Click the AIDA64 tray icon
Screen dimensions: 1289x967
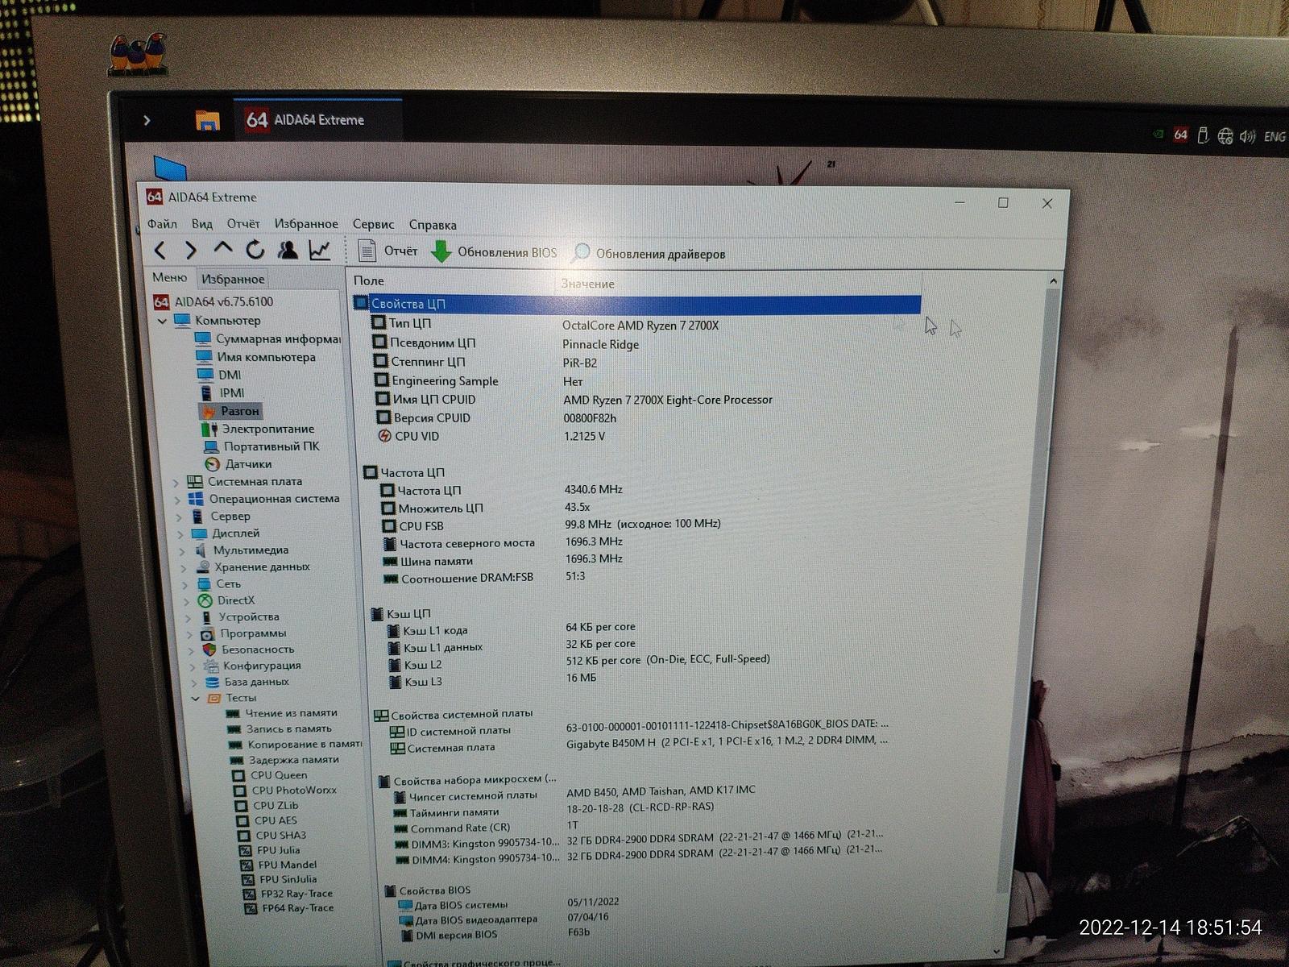pos(1180,135)
